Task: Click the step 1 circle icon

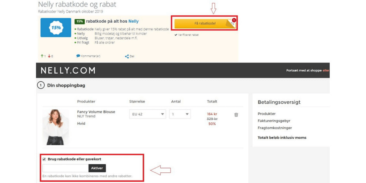Action: (41, 86)
